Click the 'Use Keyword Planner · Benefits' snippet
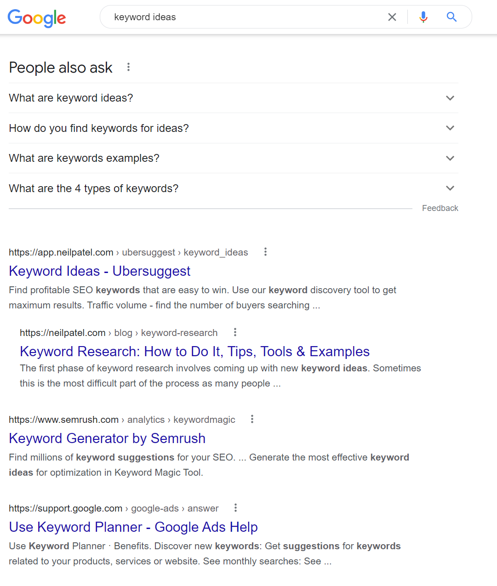This screenshot has width=497, height=586. pyautogui.click(x=205, y=554)
